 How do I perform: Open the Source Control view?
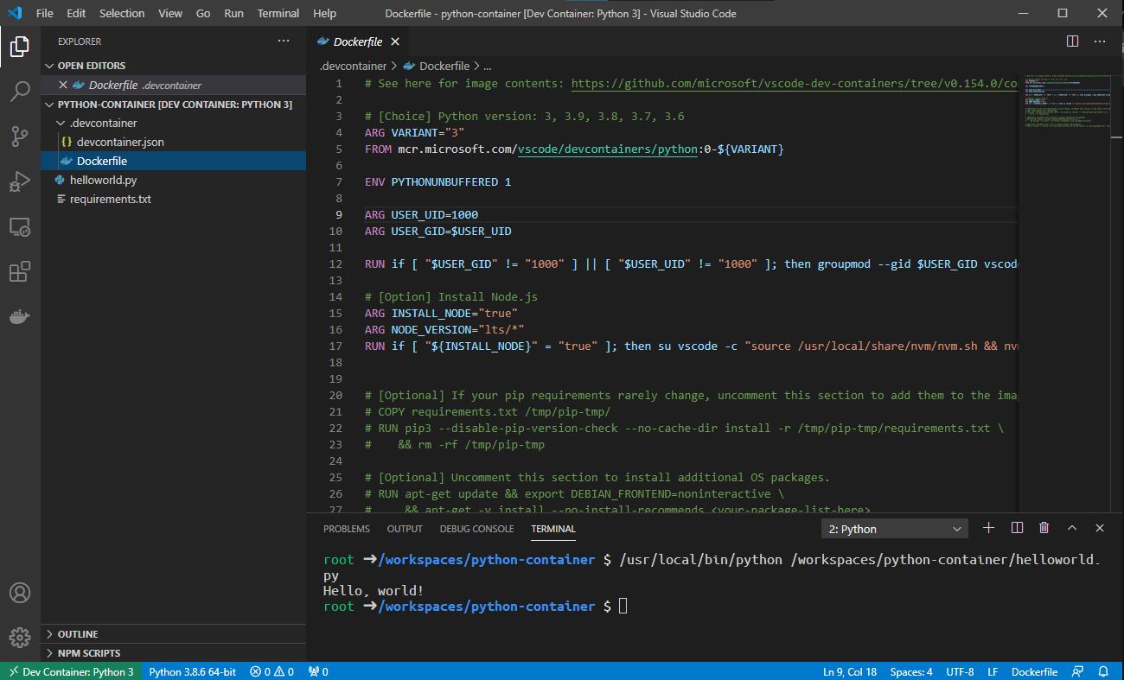20,136
